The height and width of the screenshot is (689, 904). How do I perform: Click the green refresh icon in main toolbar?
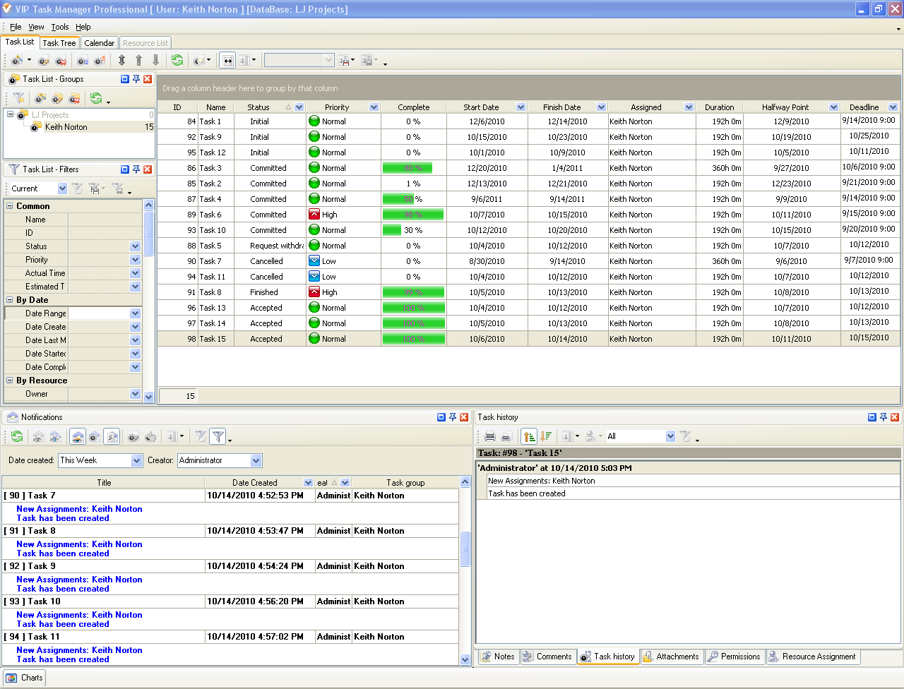point(177,61)
